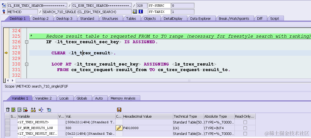The image size is (311, 138).
Task: Click the <LT_TREX_RESULT> variable name cell
Action: [38, 122]
